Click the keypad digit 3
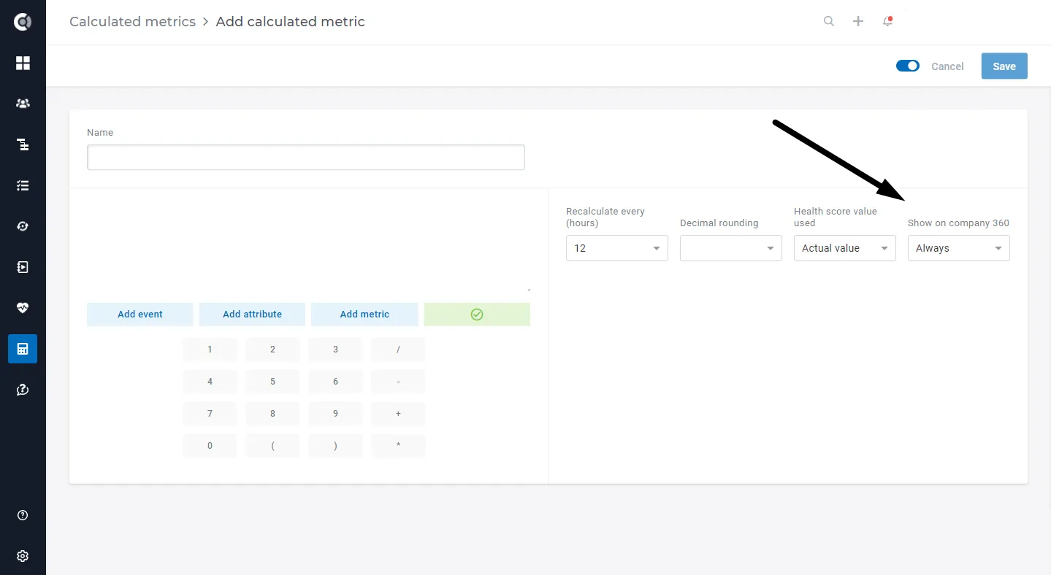Viewport: 1051px width, 575px height. [335, 350]
